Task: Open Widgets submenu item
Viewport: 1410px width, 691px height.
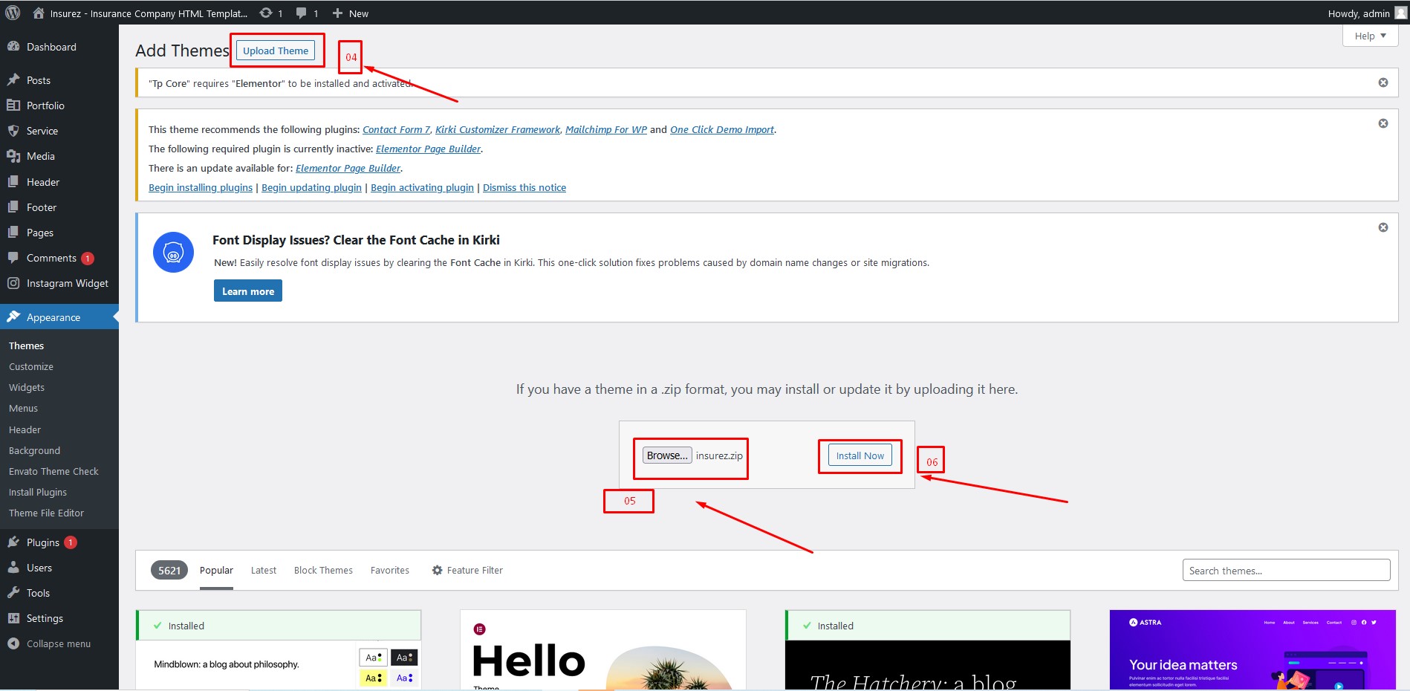Action: coord(27,387)
